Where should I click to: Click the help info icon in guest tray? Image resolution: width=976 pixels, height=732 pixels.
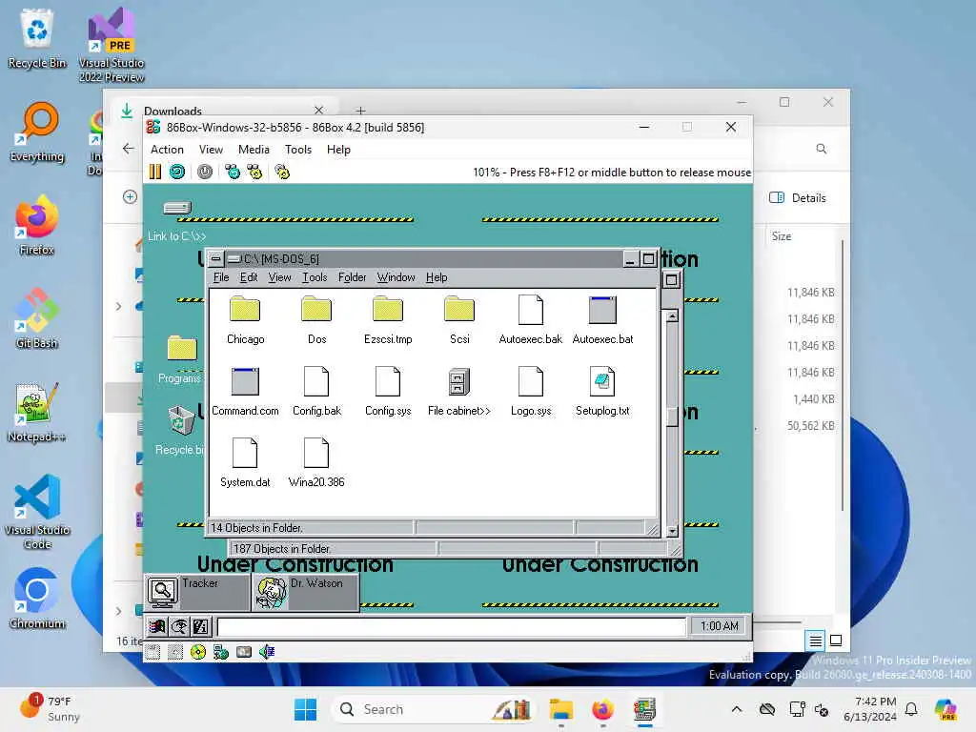coord(201,626)
